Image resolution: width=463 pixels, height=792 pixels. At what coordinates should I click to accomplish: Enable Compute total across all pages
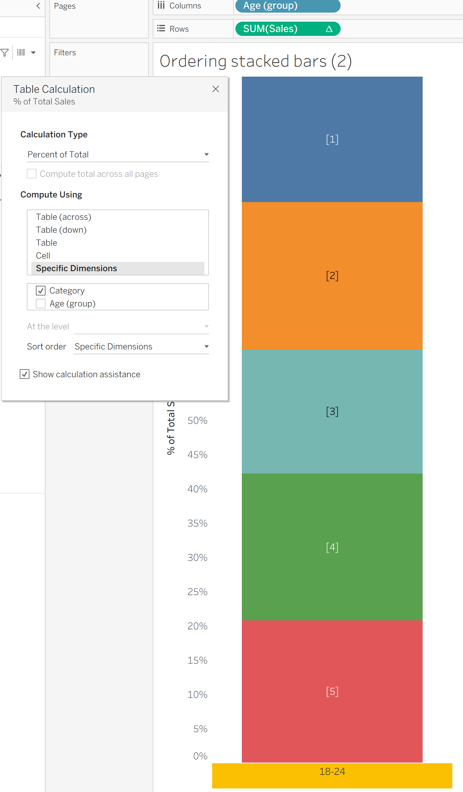point(32,174)
